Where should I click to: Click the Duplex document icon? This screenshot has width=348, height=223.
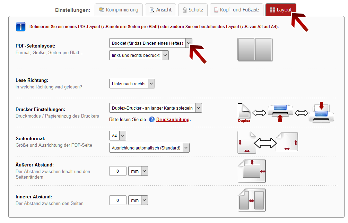coord(244,113)
